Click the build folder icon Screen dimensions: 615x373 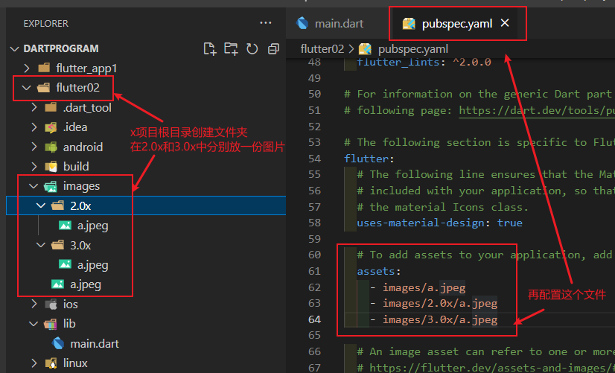point(51,167)
